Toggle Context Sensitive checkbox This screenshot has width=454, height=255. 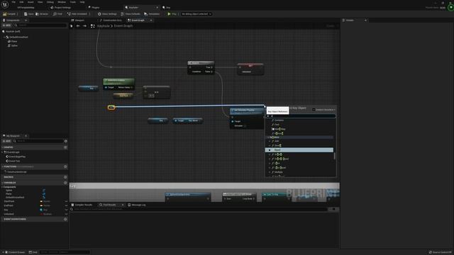314,110
